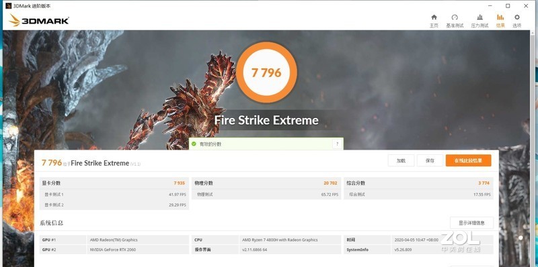Maximize the 3DMark window
The width and height of the screenshot is (538, 267).
pyautogui.click(x=508, y=6)
